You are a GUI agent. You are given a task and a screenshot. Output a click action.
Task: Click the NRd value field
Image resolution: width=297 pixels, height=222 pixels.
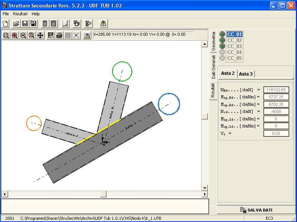(x=276, y=90)
